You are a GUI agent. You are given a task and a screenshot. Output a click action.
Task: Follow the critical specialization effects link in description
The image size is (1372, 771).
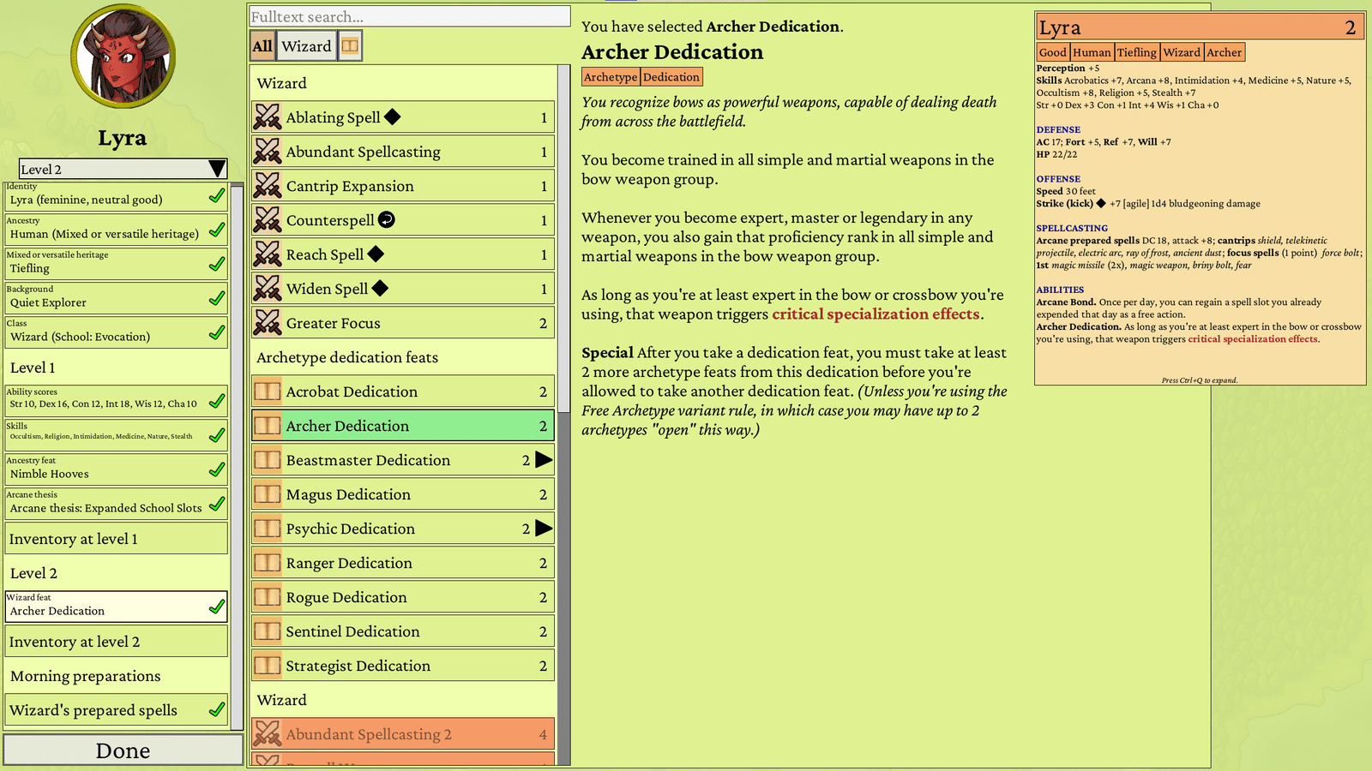(876, 314)
